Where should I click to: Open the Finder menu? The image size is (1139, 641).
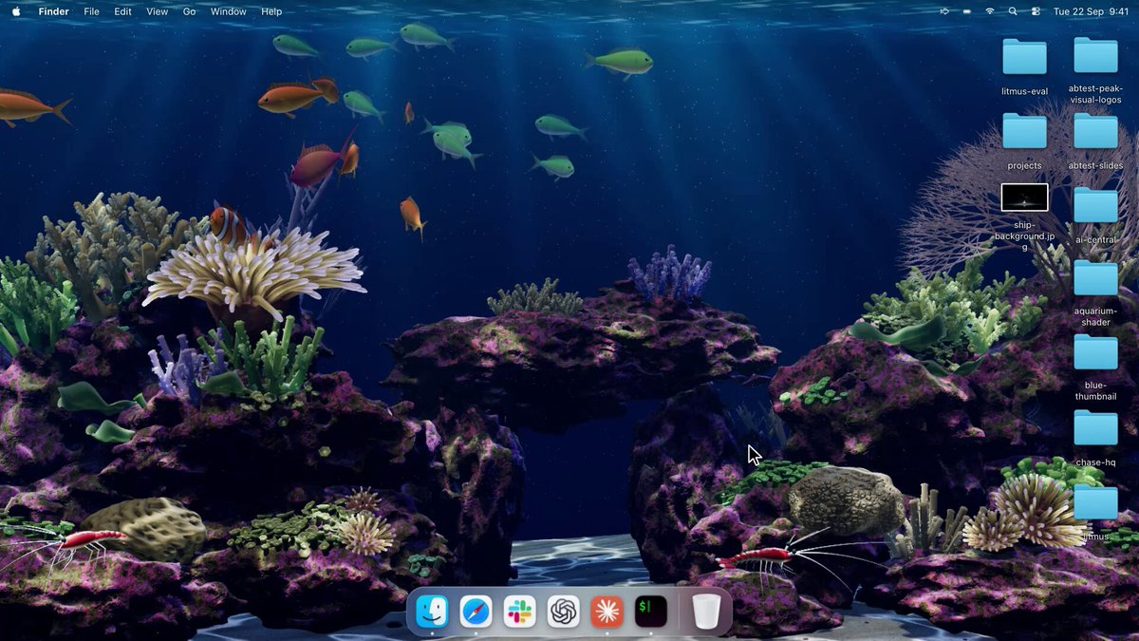pos(53,11)
